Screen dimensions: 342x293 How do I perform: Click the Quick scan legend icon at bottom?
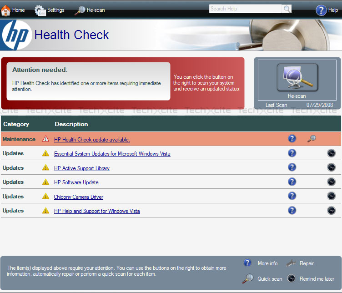pos(248,278)
